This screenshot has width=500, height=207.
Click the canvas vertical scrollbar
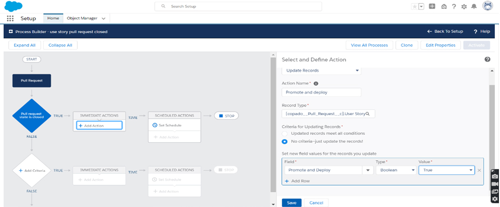click(273, 125)
